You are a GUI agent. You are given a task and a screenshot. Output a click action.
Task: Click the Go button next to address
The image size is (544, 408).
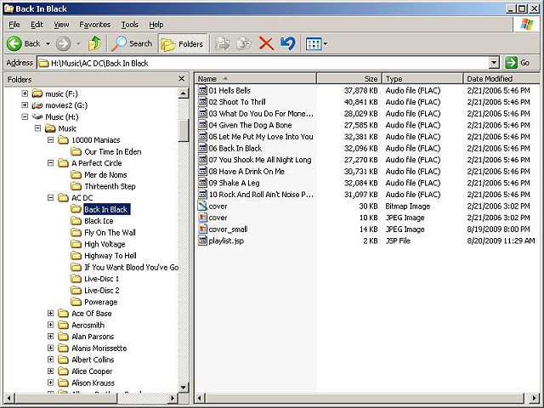point(518,63)
